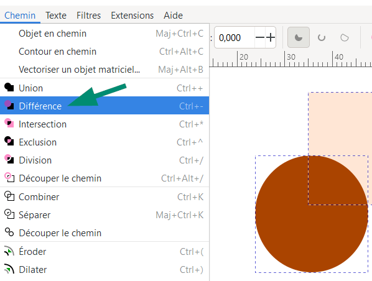Open the Extensions menu
372x281 pixels.
click(132, 16)
